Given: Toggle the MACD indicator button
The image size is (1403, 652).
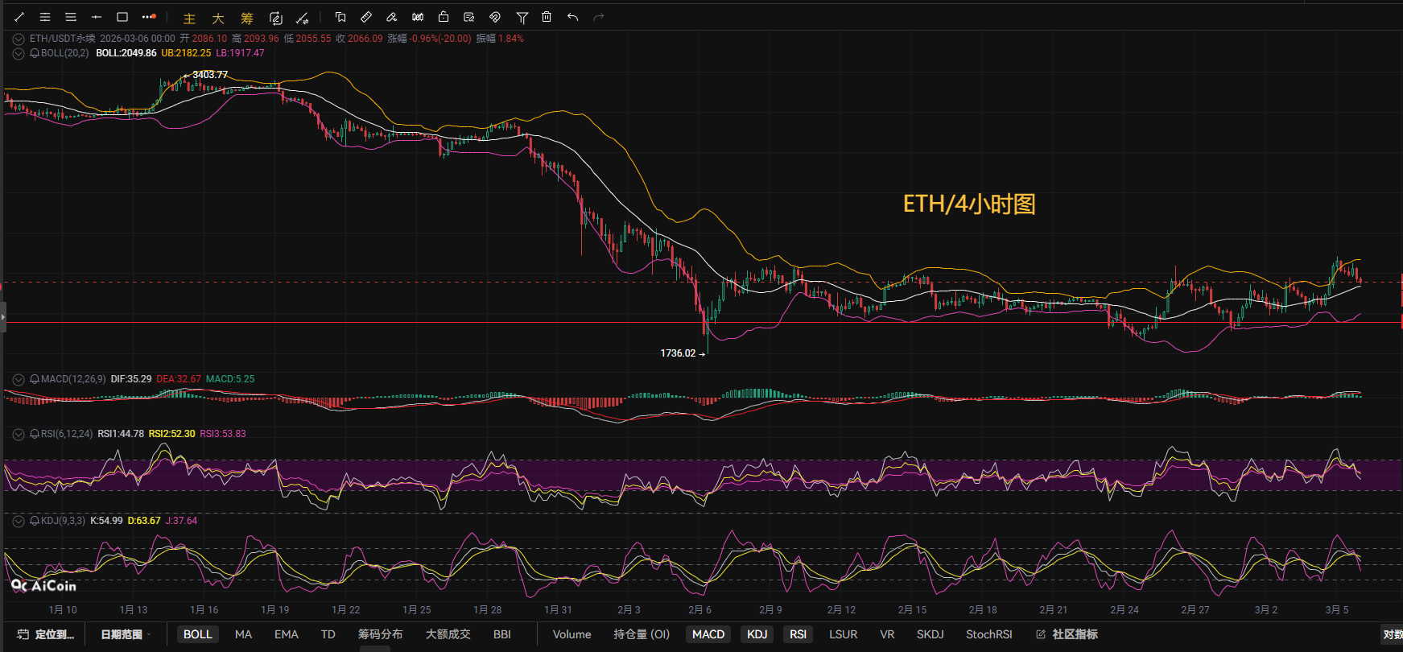Looking at the screenshot, I should (x=708, y=634).
